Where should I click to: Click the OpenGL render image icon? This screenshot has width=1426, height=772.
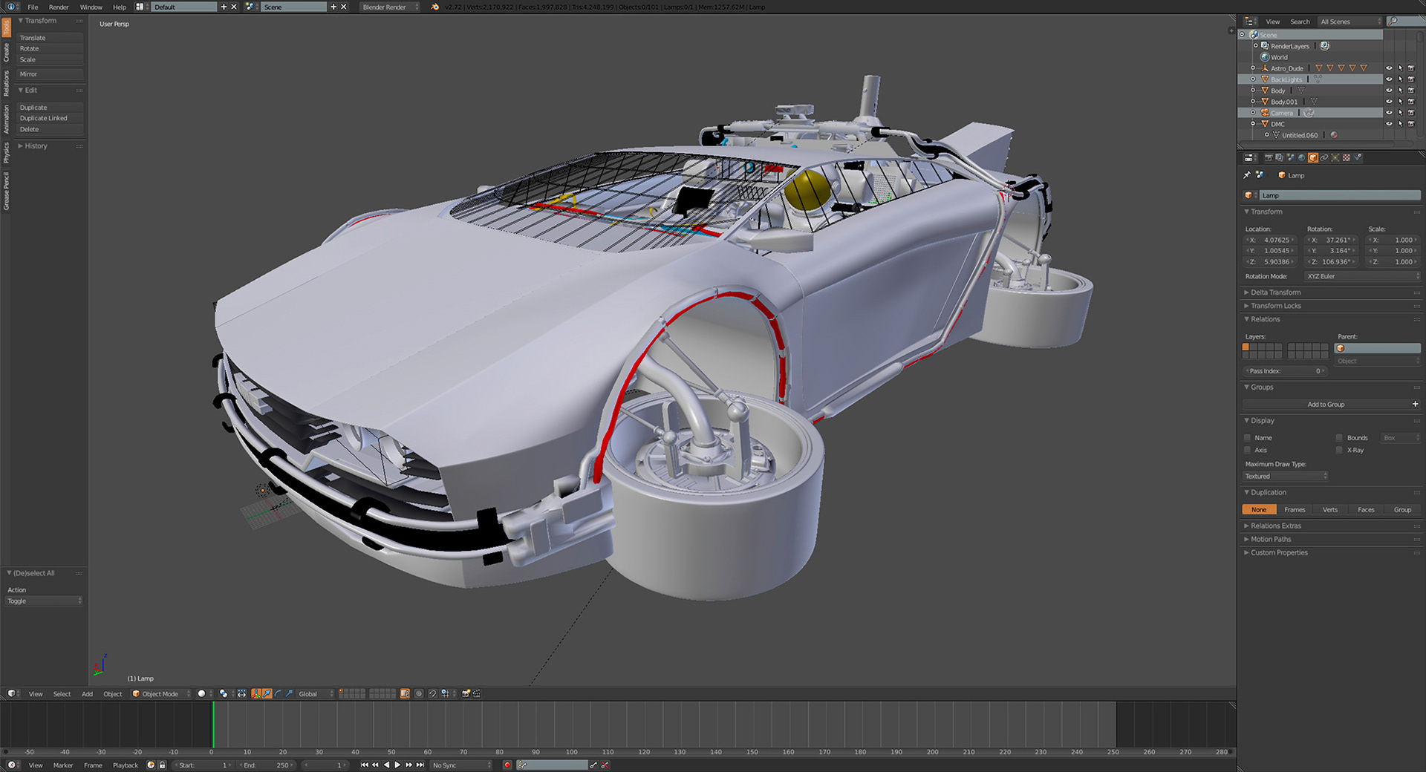click(x=466, y=693)
